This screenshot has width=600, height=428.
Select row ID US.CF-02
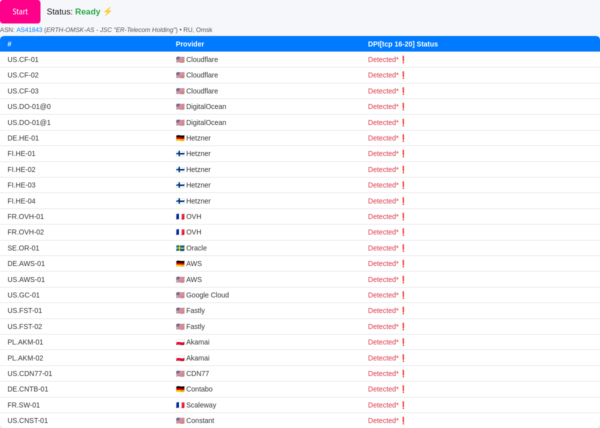[x=23, y=75]
